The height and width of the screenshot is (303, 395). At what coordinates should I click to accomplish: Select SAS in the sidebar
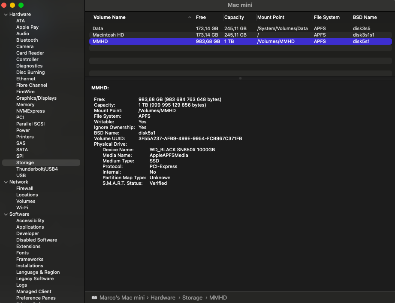[x=21, y=143]
